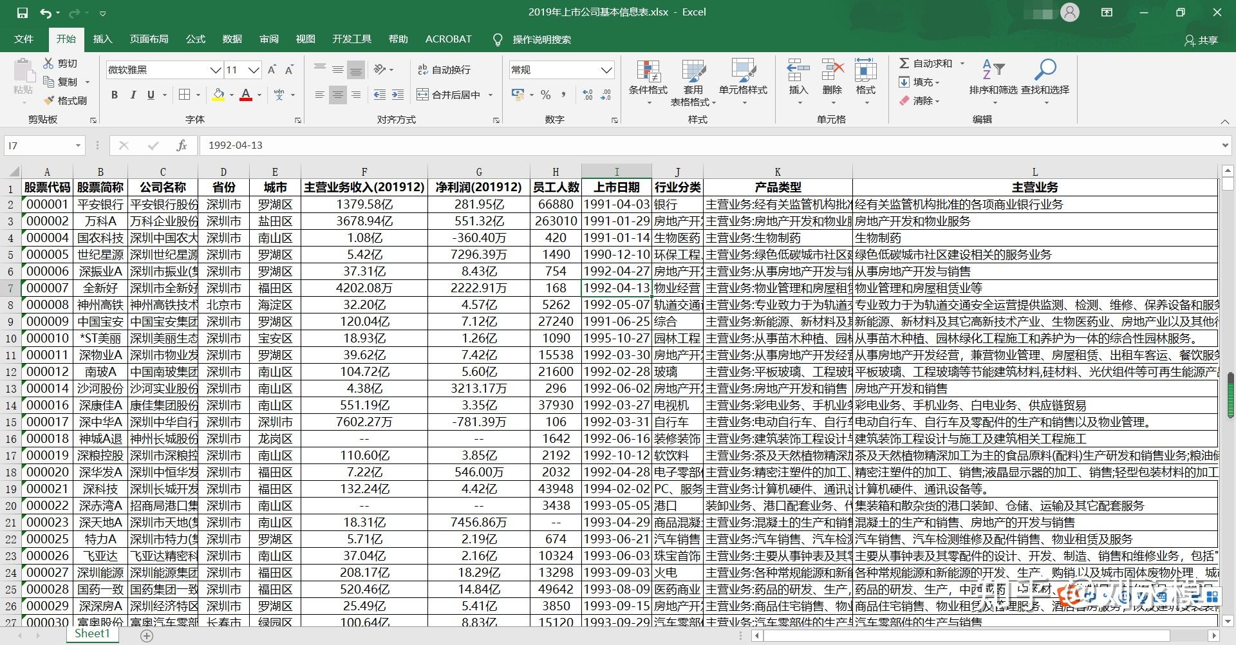Viewport: 1236px width, 645px height.
Task: Cut the selection with the scissors icon
Action: [x=49, y=63]
